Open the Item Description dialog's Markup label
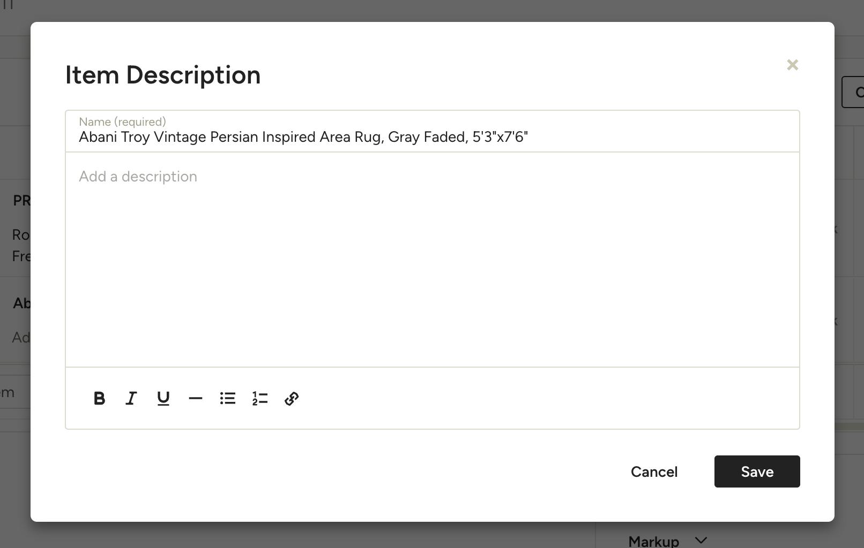The image size is (864, 548). click(653, 541)
